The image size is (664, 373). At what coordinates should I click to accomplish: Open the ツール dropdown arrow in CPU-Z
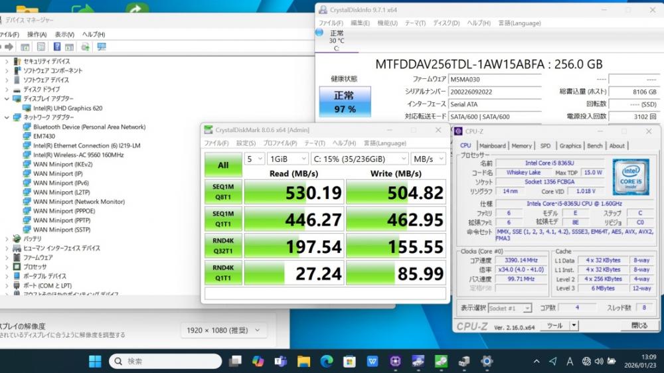pyautogui.click(x=574, y=326)
